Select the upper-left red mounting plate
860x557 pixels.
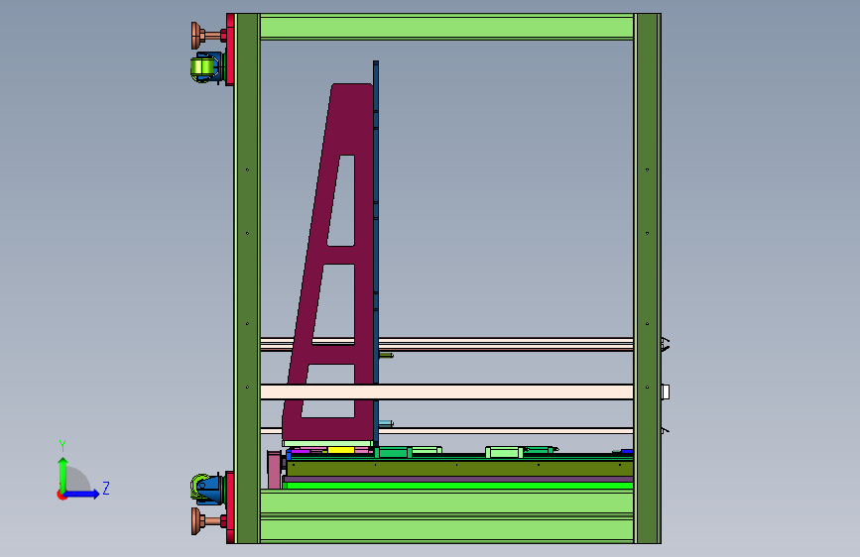(230, 50)
